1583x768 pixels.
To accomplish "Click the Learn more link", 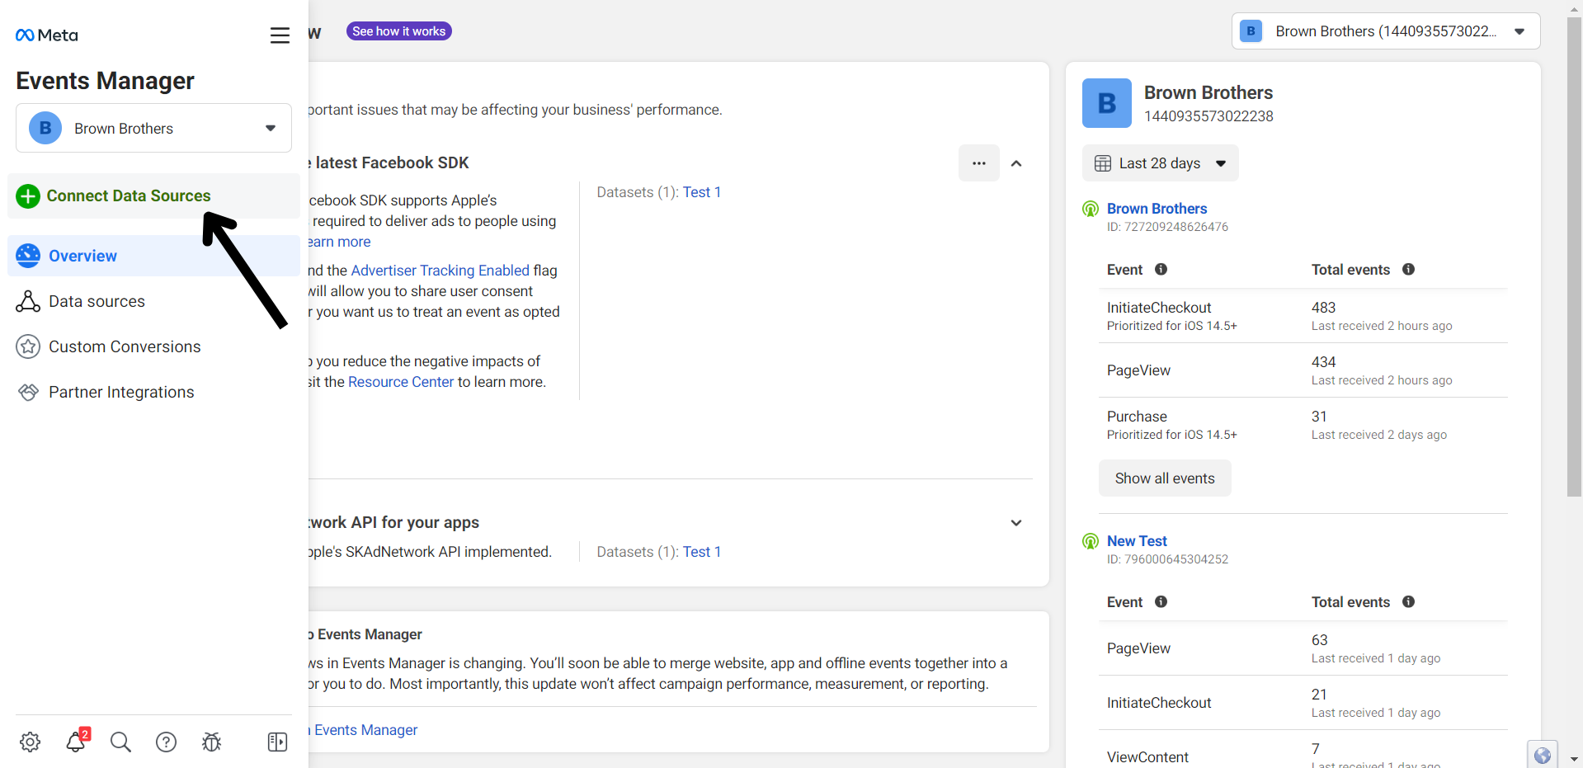I will pos(339,242).
